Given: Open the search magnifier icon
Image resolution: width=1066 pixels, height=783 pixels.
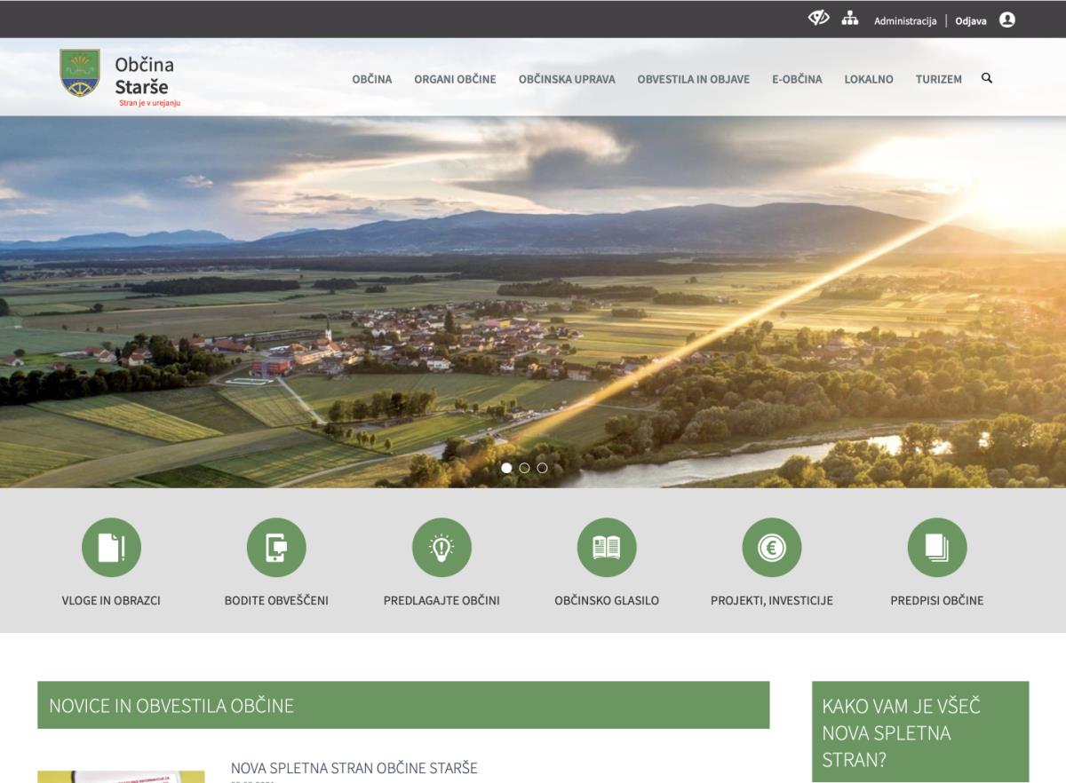Looking at the screenshot, I should click(x=986, y=78).
